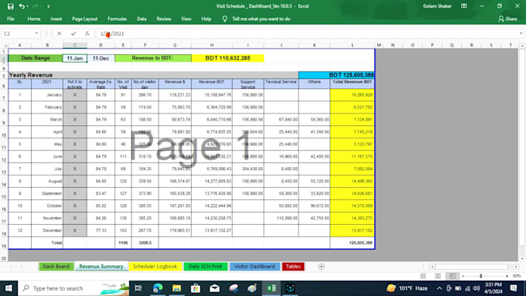Open the Data ribbon tab
This screenshot has height=296, width=526.
coord(142,19)
